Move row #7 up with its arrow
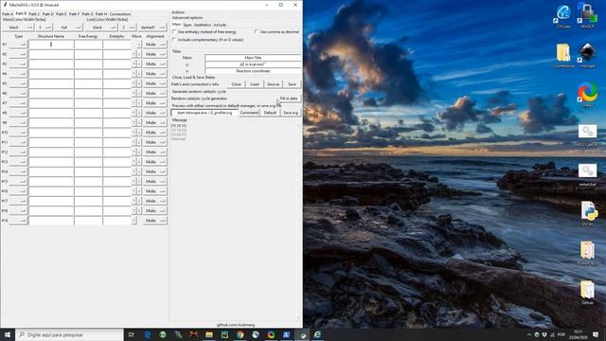Screen dimensions: 606x341 coord(134,103)
